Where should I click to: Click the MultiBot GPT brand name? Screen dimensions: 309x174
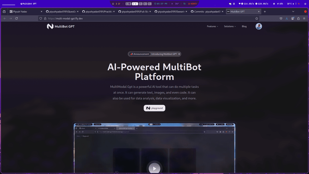[x=65, y=26]
